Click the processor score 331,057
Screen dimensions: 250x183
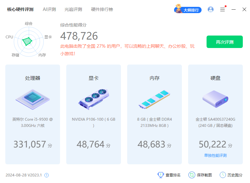click(30, 144)
